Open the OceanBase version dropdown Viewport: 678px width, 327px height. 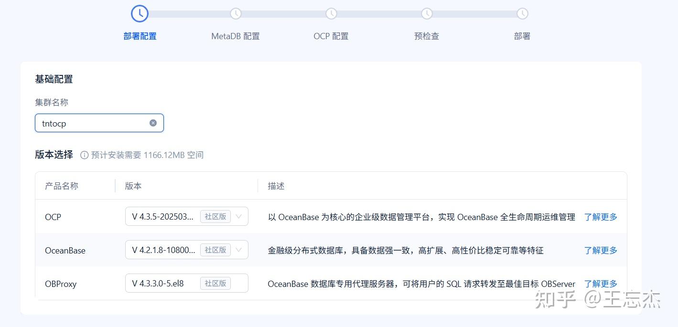[x=238, y=250]
